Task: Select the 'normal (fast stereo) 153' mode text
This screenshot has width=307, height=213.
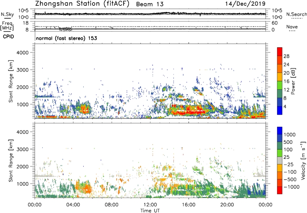Action: click(66, 38)
